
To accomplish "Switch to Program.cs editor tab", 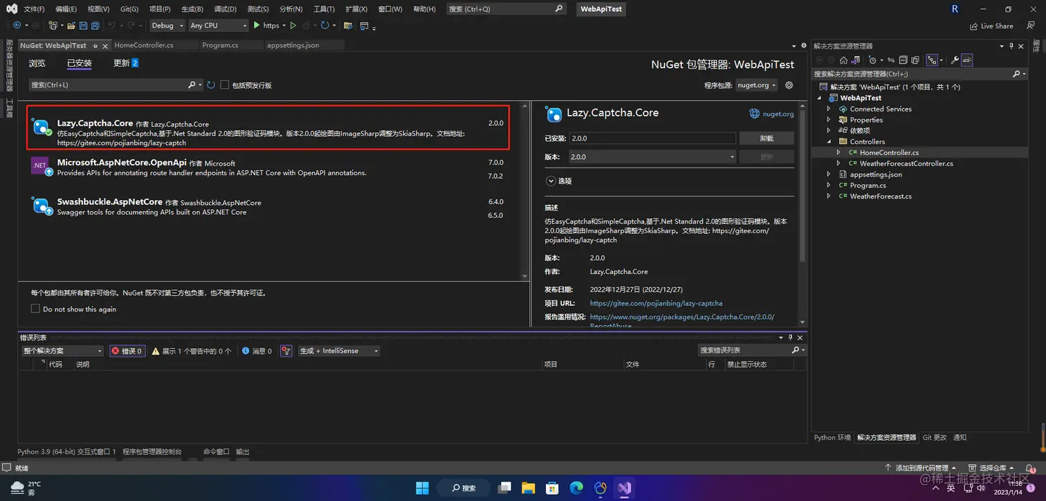I will (220, 45).
